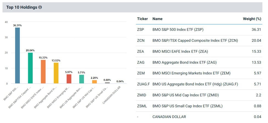Click the info icon beside Top 10 Holdings
The image size is (268, 123).
(x=40, y=7)
